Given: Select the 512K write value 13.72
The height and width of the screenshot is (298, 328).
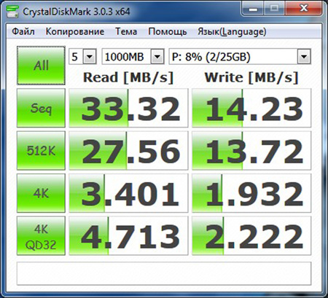Looking at the screenshot, I should tap(251, 151).
